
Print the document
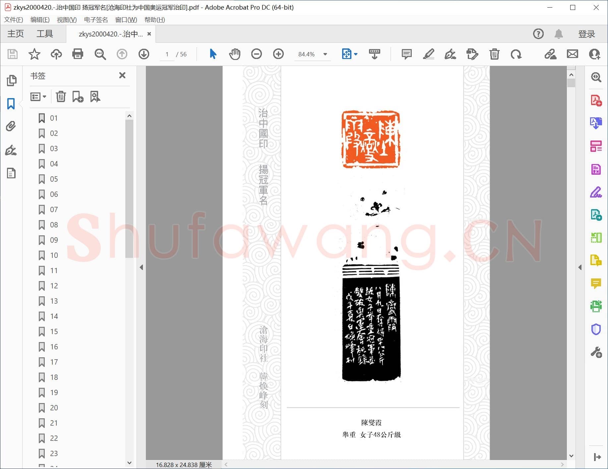coord(78,54)
